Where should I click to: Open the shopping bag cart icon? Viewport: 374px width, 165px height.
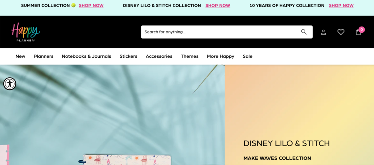click(358, 32)
